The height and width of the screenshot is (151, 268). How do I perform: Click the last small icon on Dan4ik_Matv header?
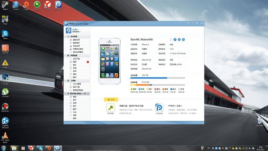(x=88, y=94)
